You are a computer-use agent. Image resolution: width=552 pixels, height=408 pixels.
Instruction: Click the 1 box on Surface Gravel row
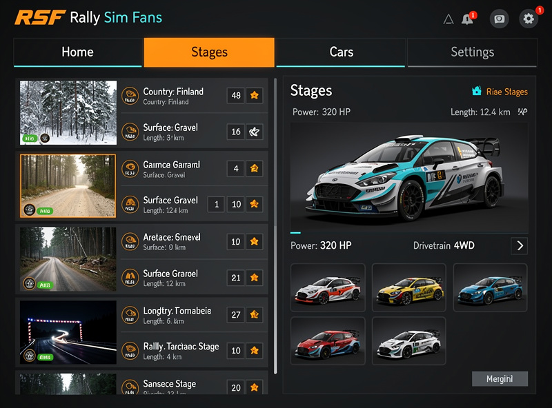pos(217,205)
